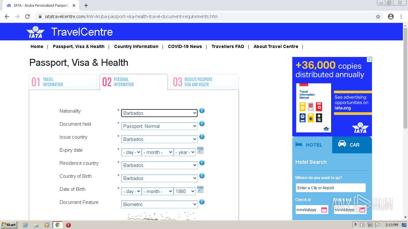Open the birth year dropdown showing 1980
Image resolution: width=408 pixels, height=229 pixels.
click(x=185, y=191)
